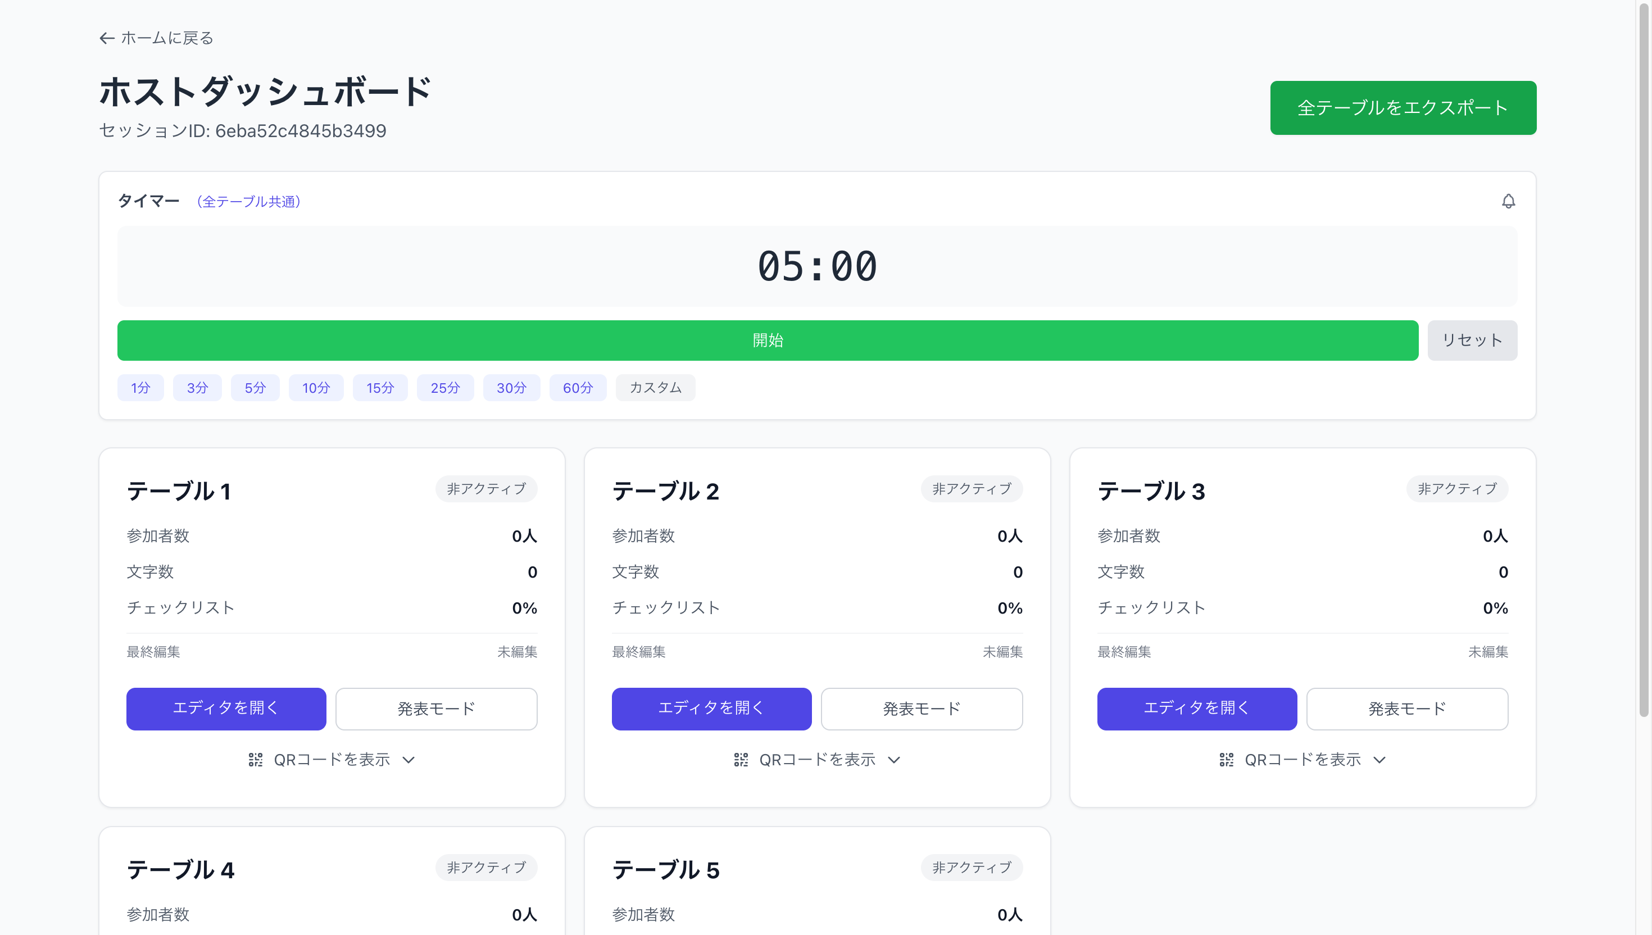Start the timer with the 開始 bar
The height and width of the screenshot is (935, 1652).
(768, 340)
